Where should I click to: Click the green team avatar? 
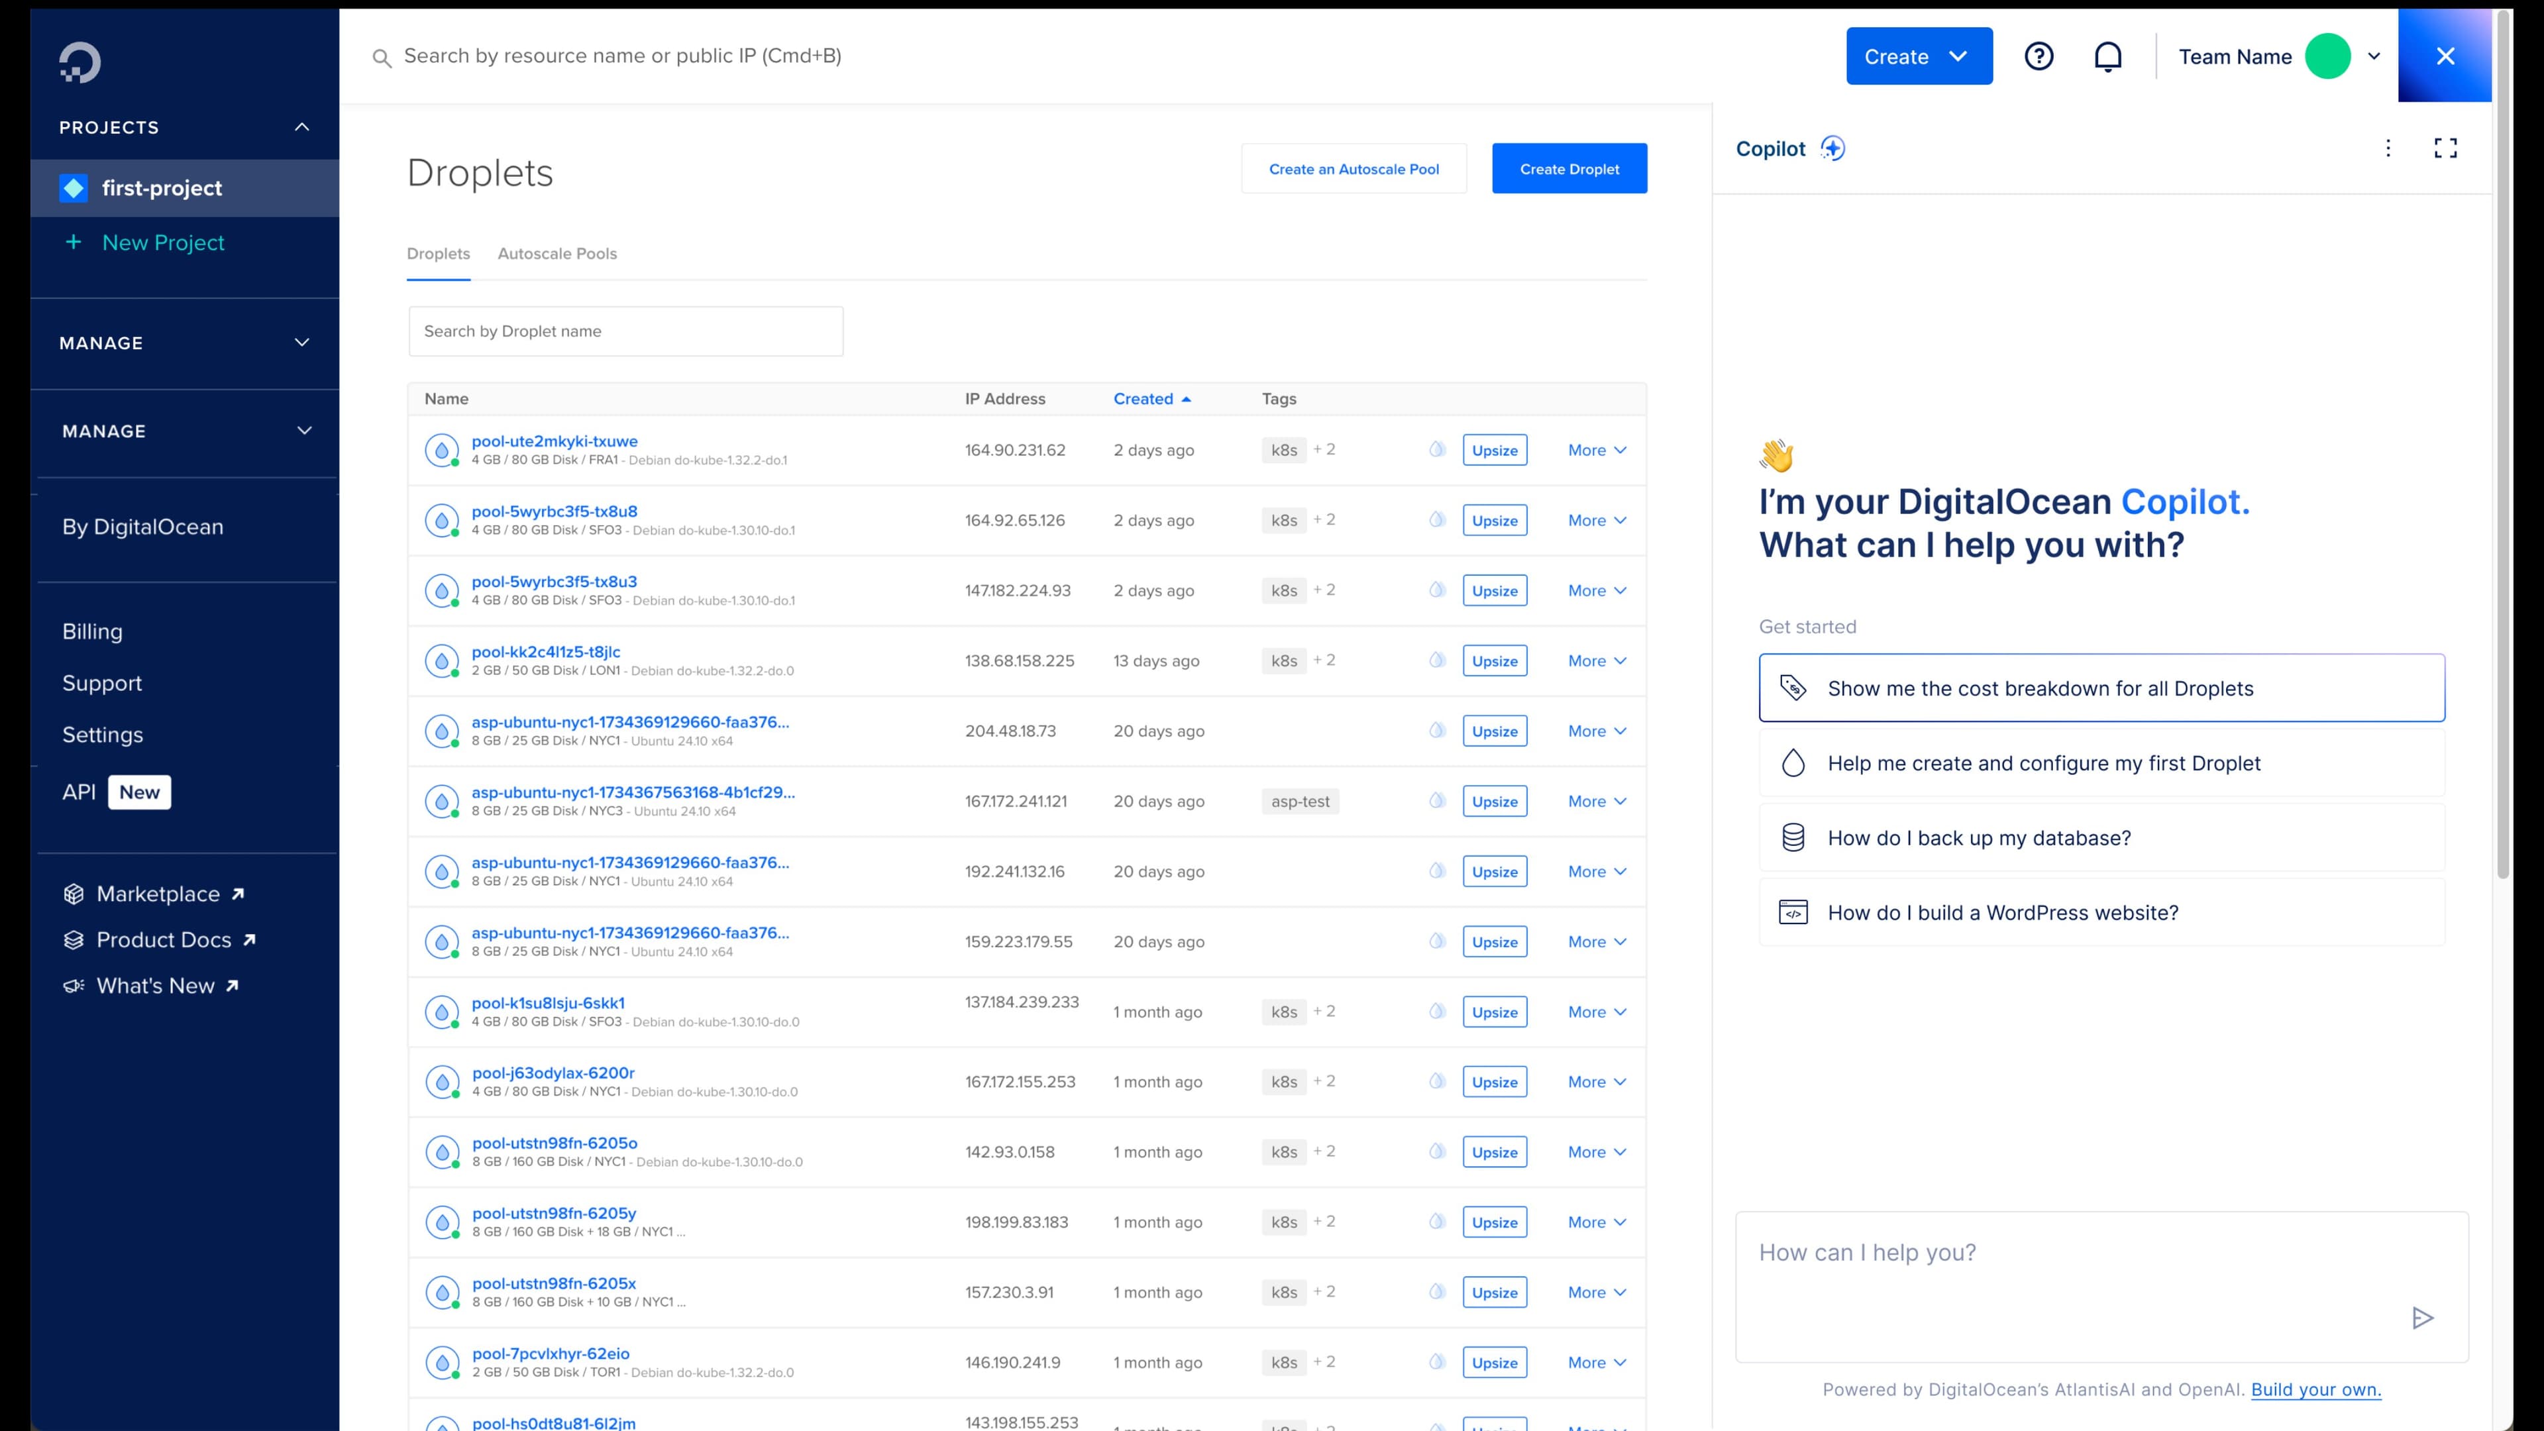pos(2328,56)
